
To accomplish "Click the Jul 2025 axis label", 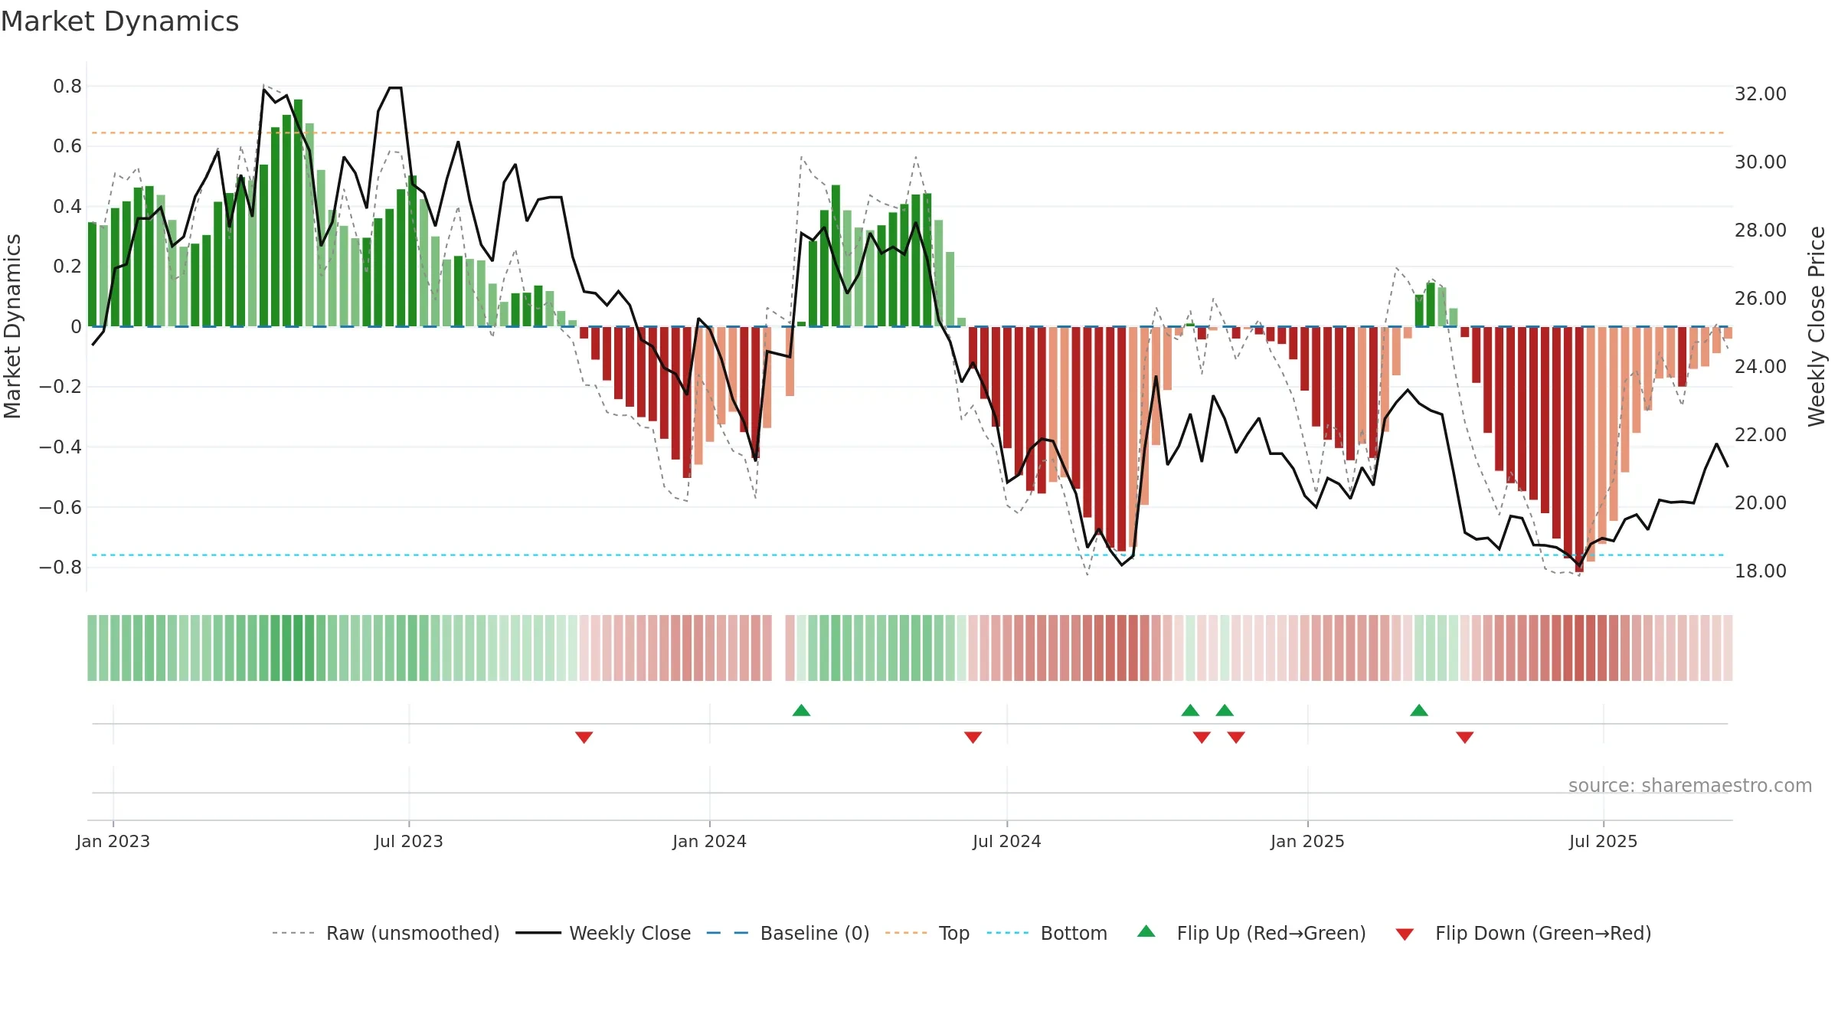I will (1603, 841).
